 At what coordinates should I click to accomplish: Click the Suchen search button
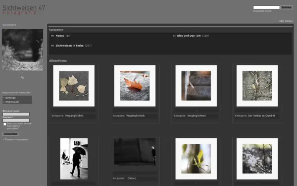287,7
